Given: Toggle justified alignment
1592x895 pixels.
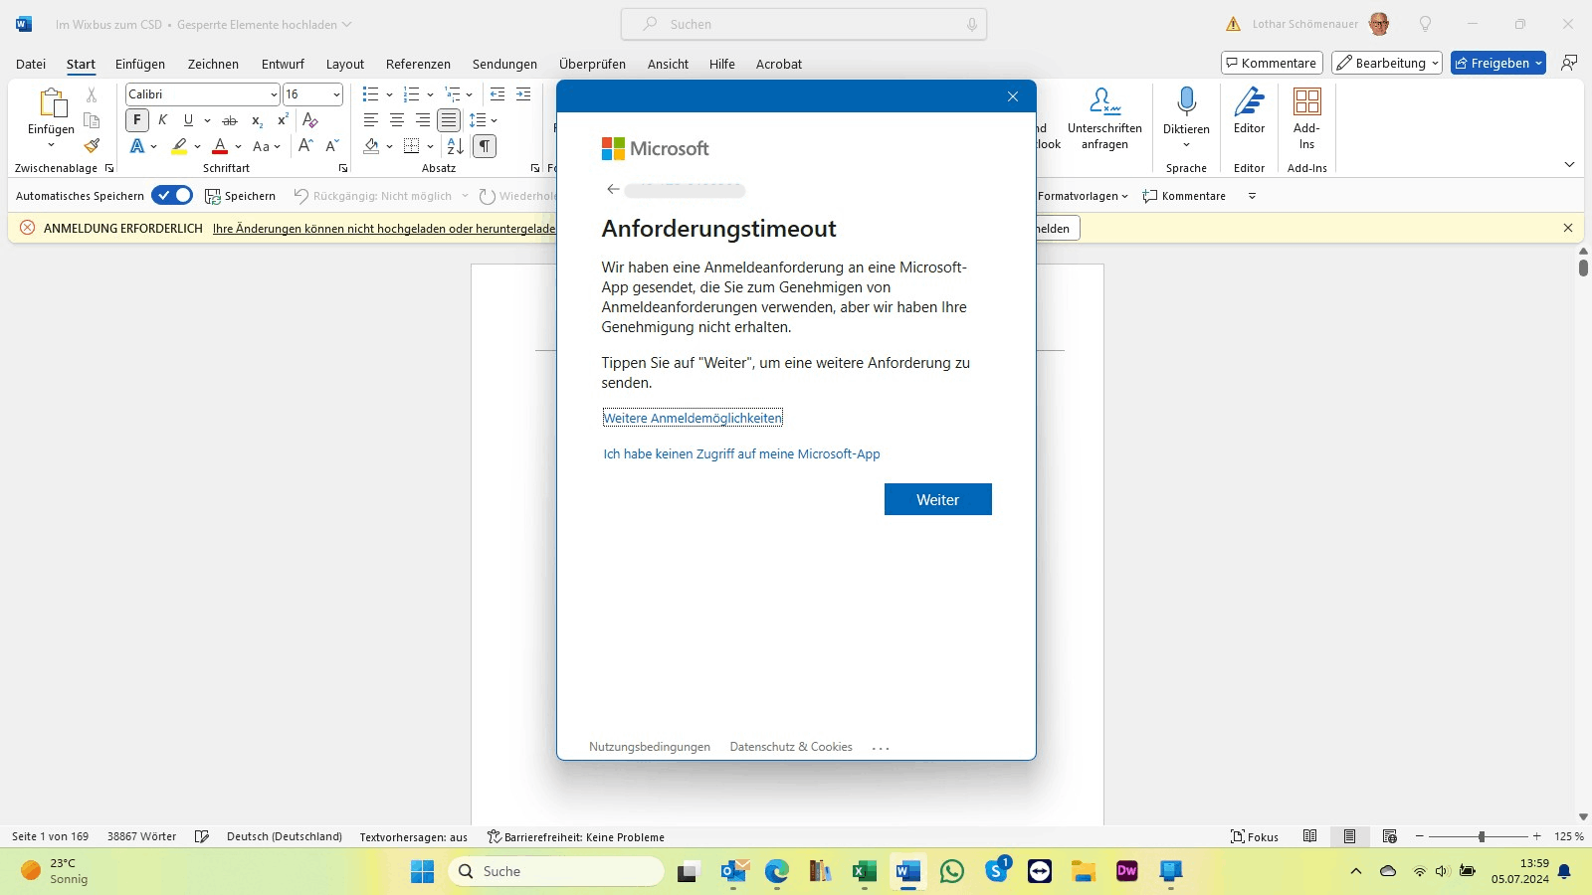Looking at the screenshot, I should click(x=449, y=120).
